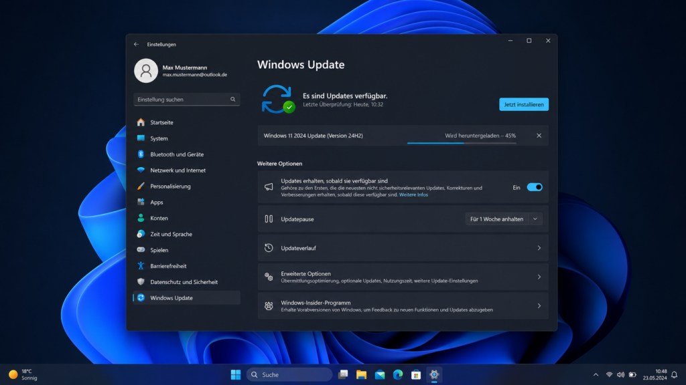Open Startseite in sidebar
This screenshot has width=686, height=385.
click(x=187, y=122)
